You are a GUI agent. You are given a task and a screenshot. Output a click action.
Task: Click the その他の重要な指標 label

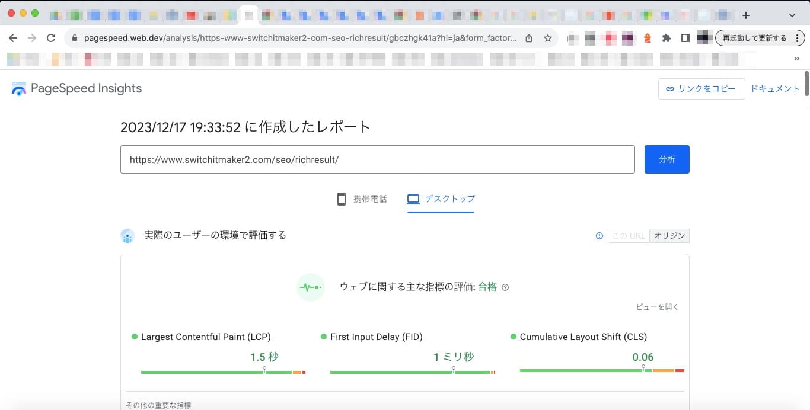point(158,405)
